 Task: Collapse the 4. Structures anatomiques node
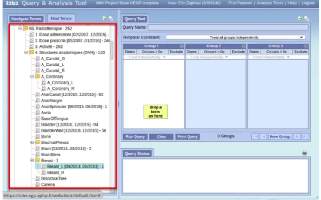coord(26,52)
